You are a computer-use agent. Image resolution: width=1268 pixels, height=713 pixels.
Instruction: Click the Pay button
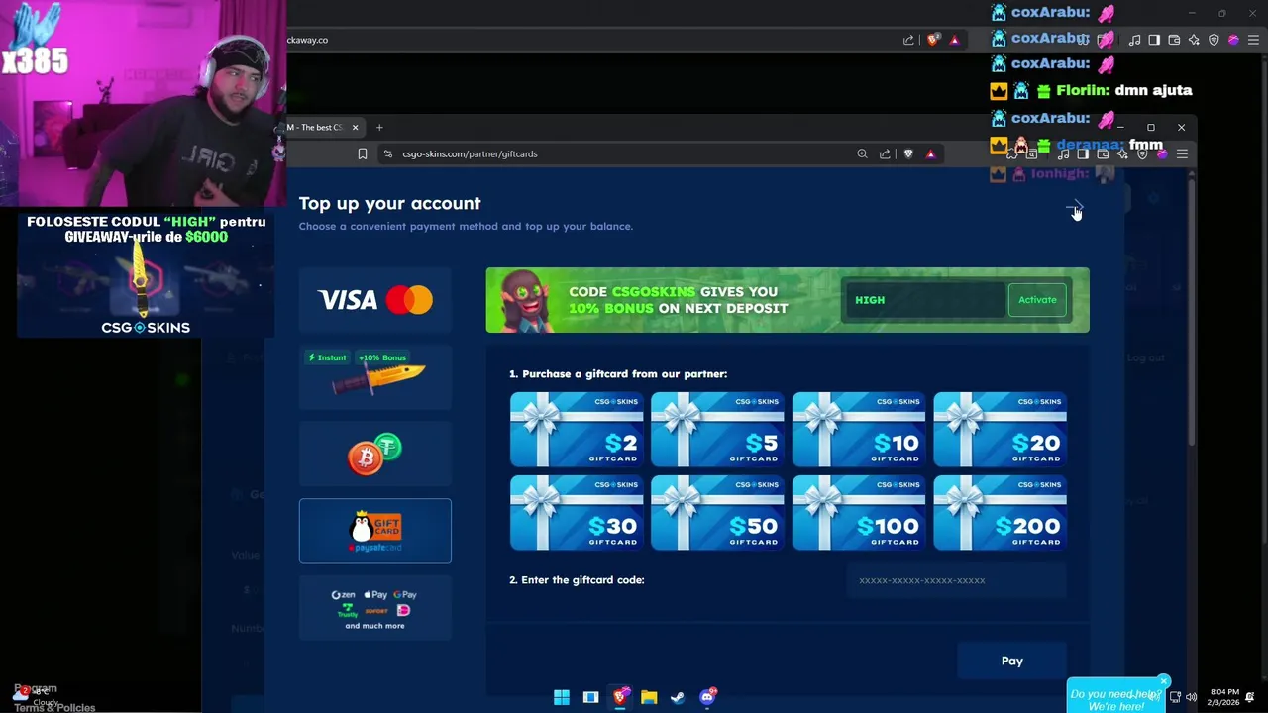coord(1011,661)
